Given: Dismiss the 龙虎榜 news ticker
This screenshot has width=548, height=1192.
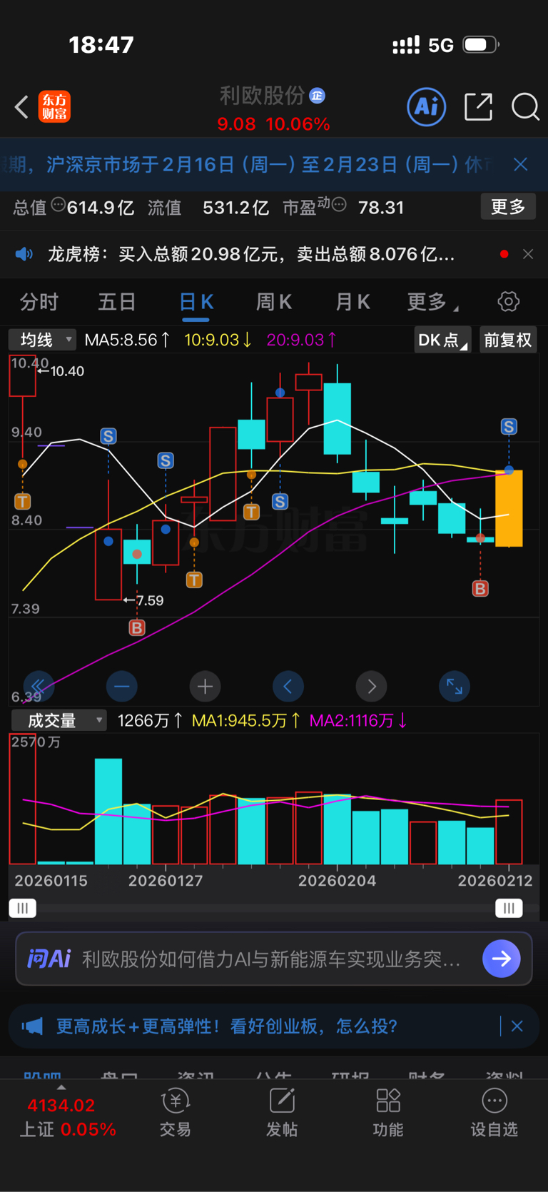Looking at the screenshot, I should (x=528, y=254).
